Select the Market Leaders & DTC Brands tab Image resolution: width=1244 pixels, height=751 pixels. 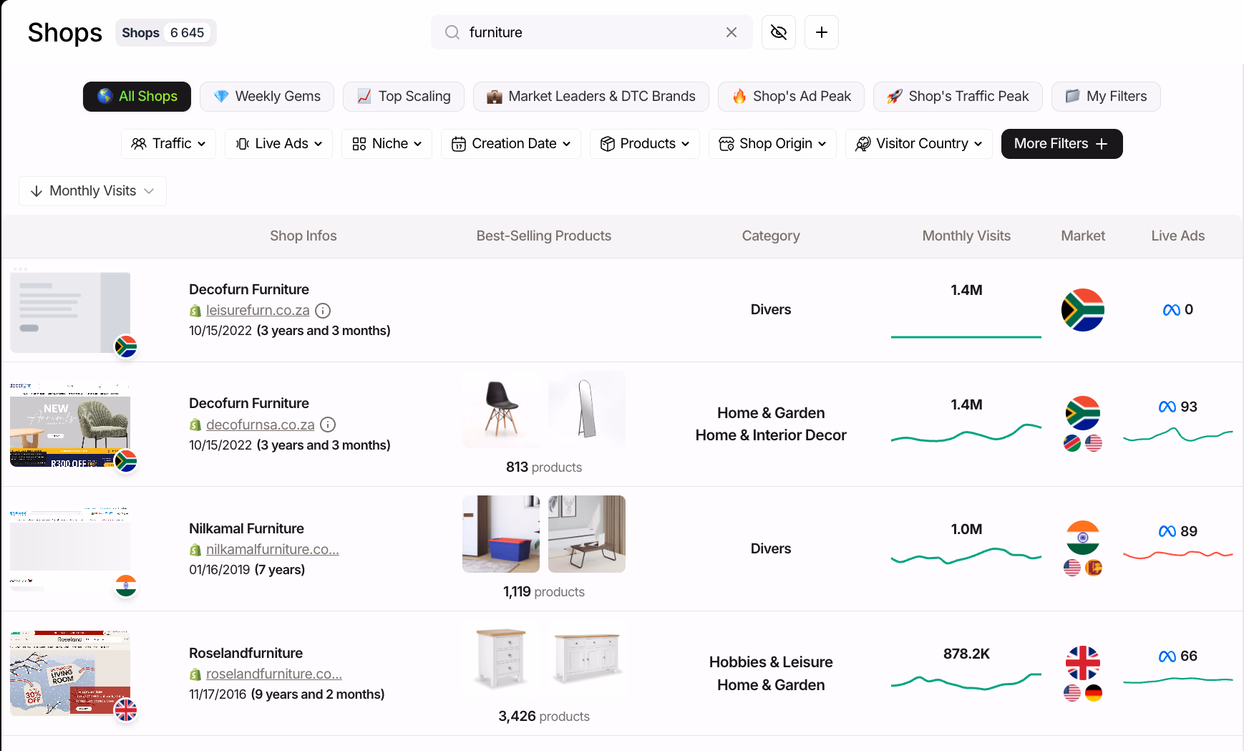(591, 96)
